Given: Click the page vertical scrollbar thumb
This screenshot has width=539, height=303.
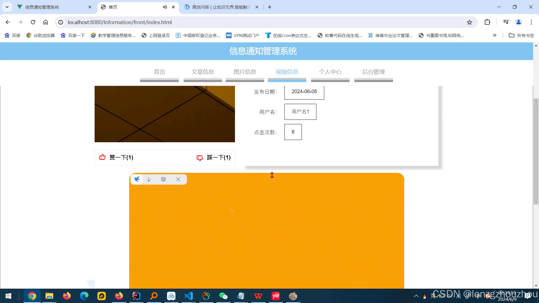Looking at the screenshot, I should (x=536, y=151).
